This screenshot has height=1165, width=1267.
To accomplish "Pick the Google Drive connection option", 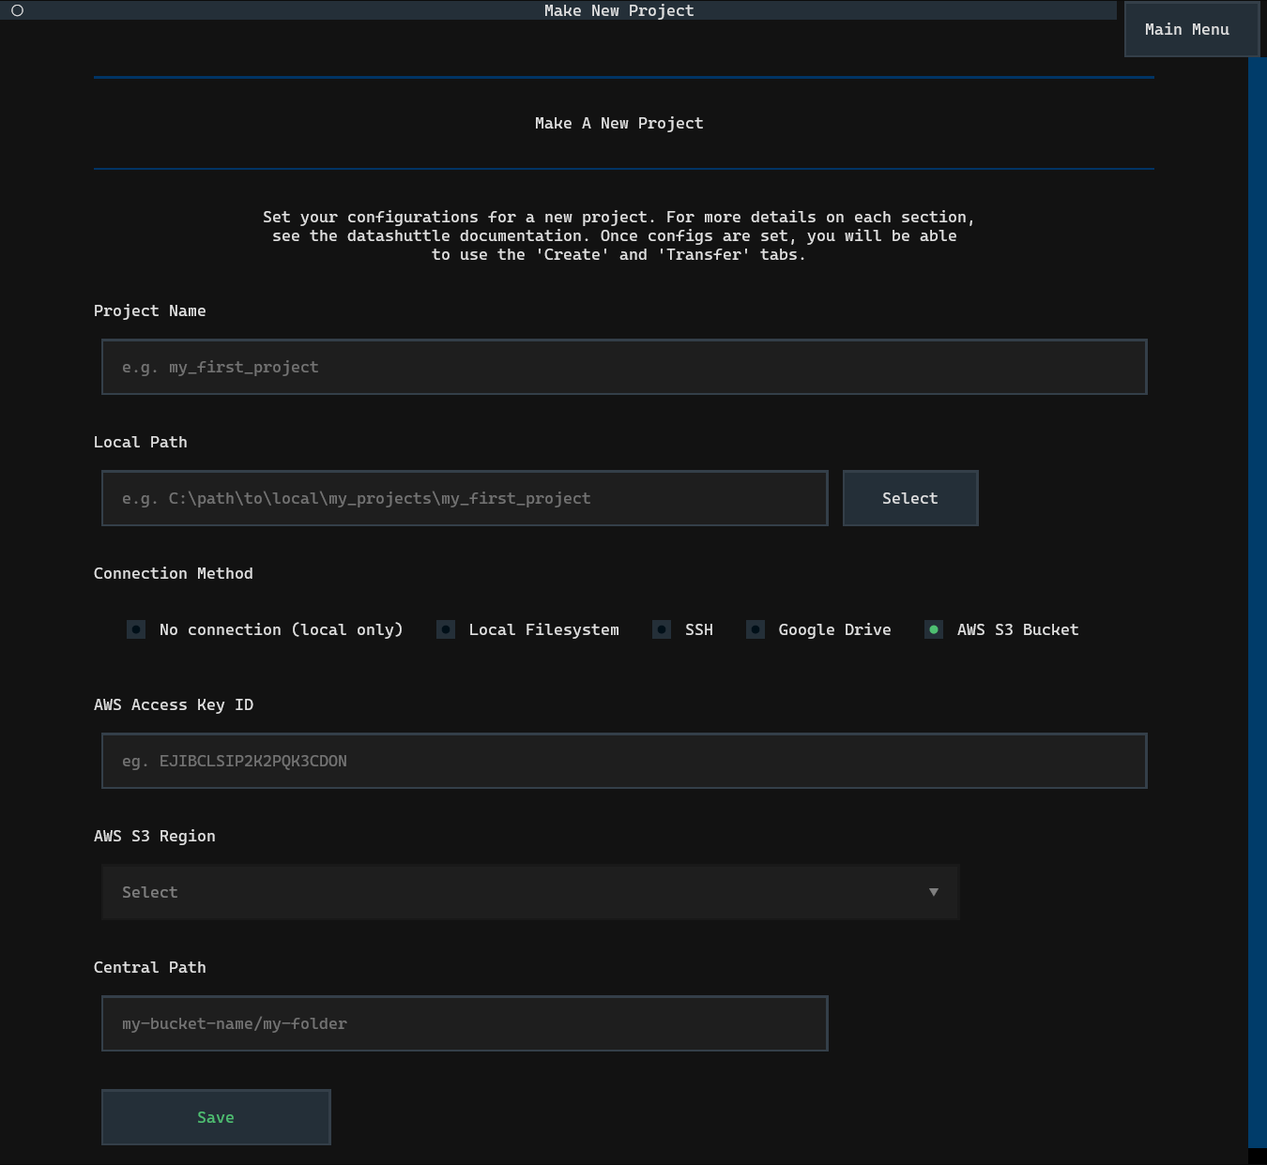I will (x=756, y=629).
